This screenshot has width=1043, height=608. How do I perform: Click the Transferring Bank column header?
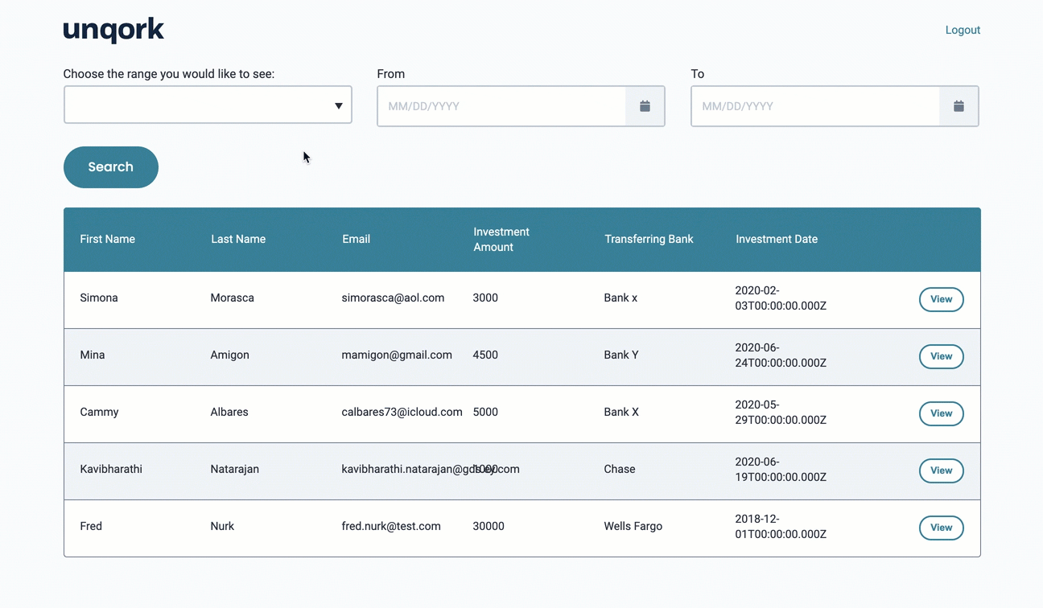[x=649, y=239]
